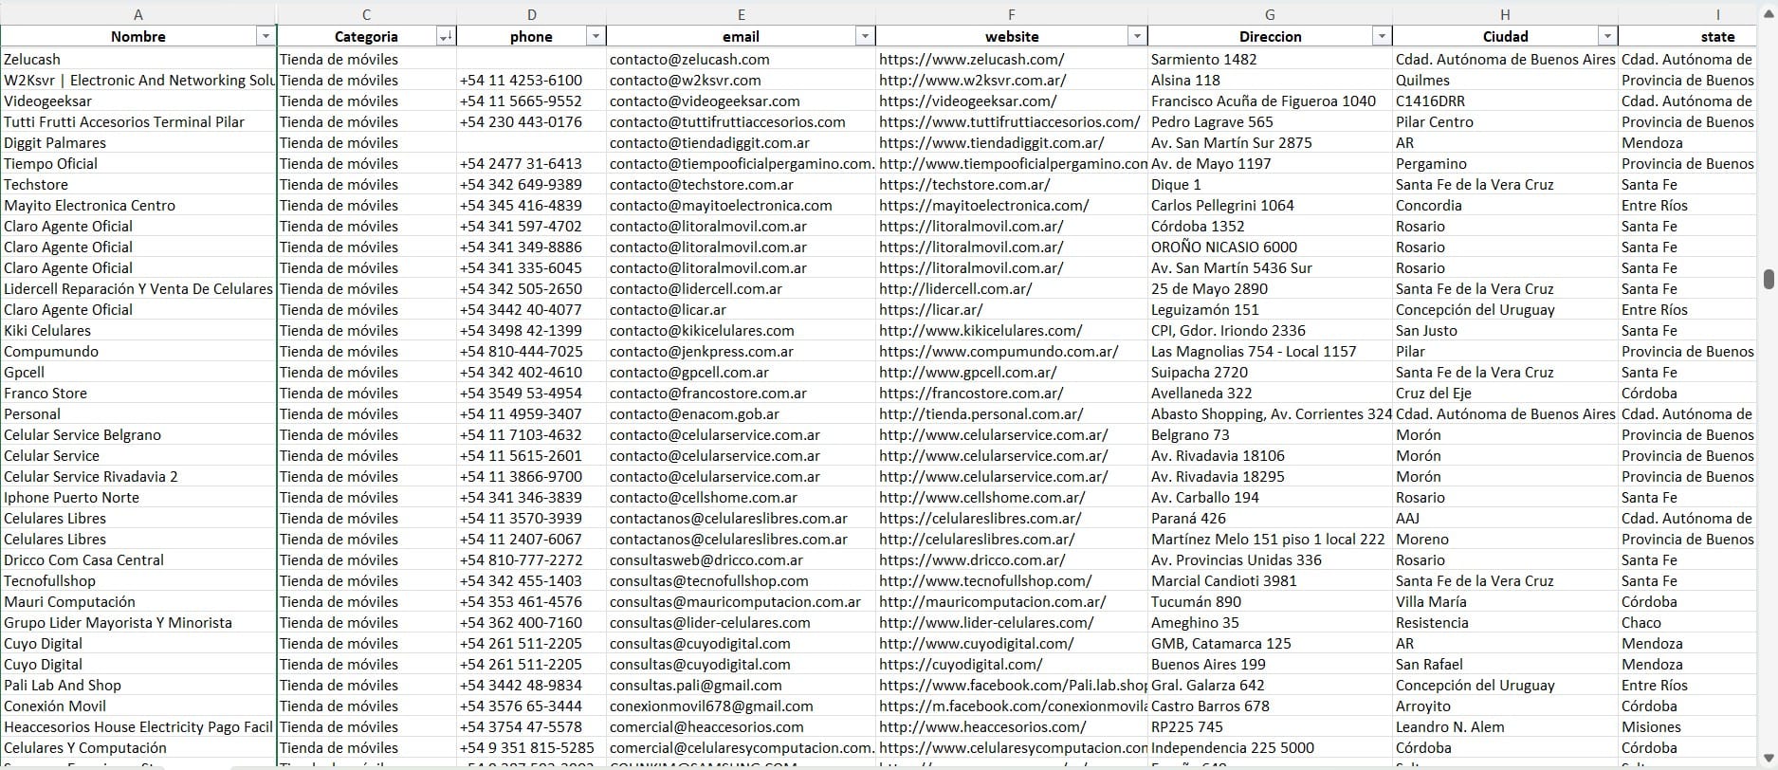The image size is (1778, 770).
Task: Click the vertical scrollbar thumb
Action: click(1769, 279)
